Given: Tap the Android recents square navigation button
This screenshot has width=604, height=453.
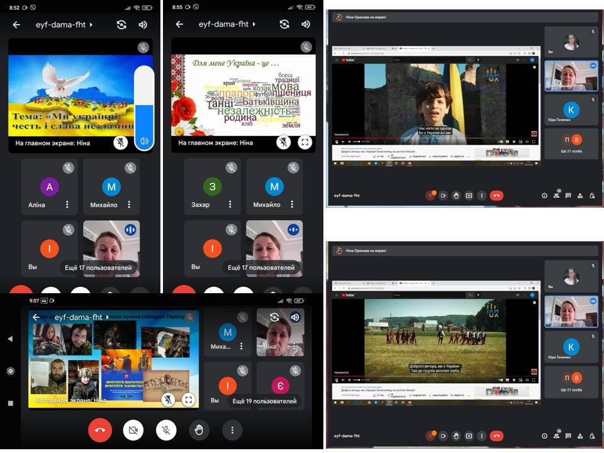Looking at the screenshot, I should 11,403.
